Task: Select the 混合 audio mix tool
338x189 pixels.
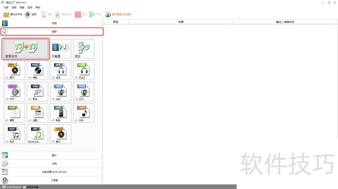Action: coord(84,49)
